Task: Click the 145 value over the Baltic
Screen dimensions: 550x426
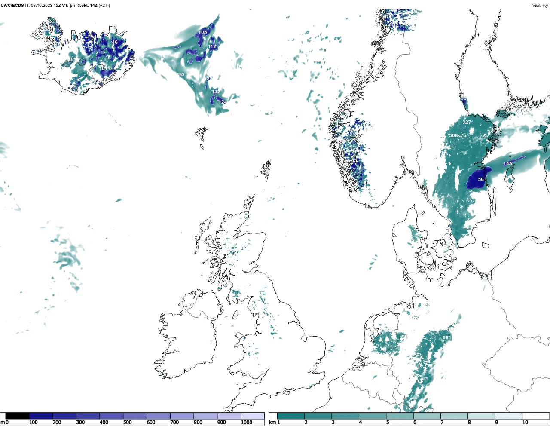Action: point(508,163)
